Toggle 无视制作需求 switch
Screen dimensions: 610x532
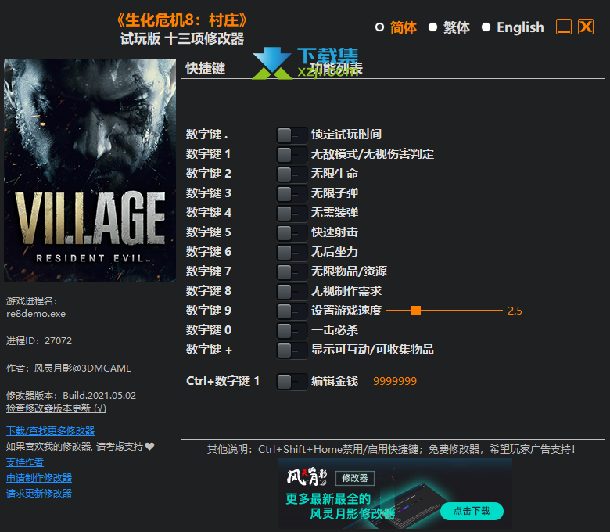pos(292,292)
